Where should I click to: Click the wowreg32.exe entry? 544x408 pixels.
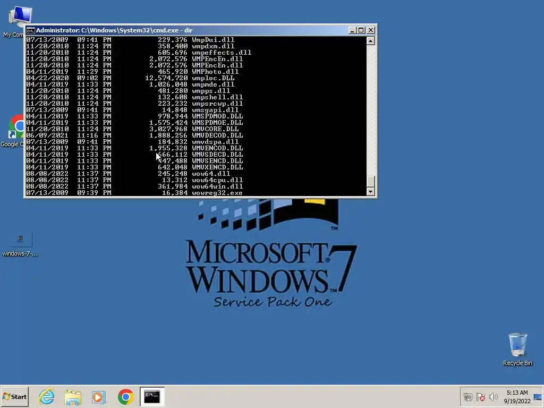coord(217,193)
